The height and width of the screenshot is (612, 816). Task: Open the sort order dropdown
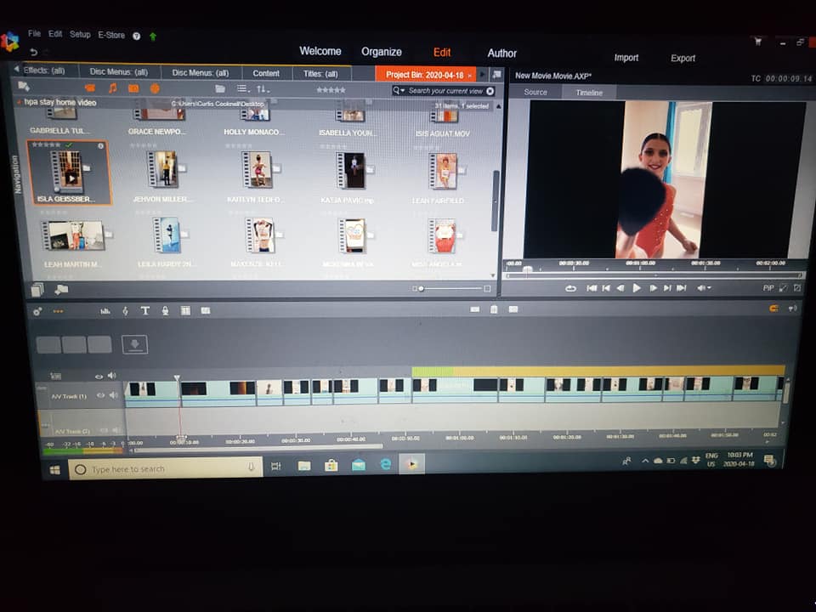263,89
